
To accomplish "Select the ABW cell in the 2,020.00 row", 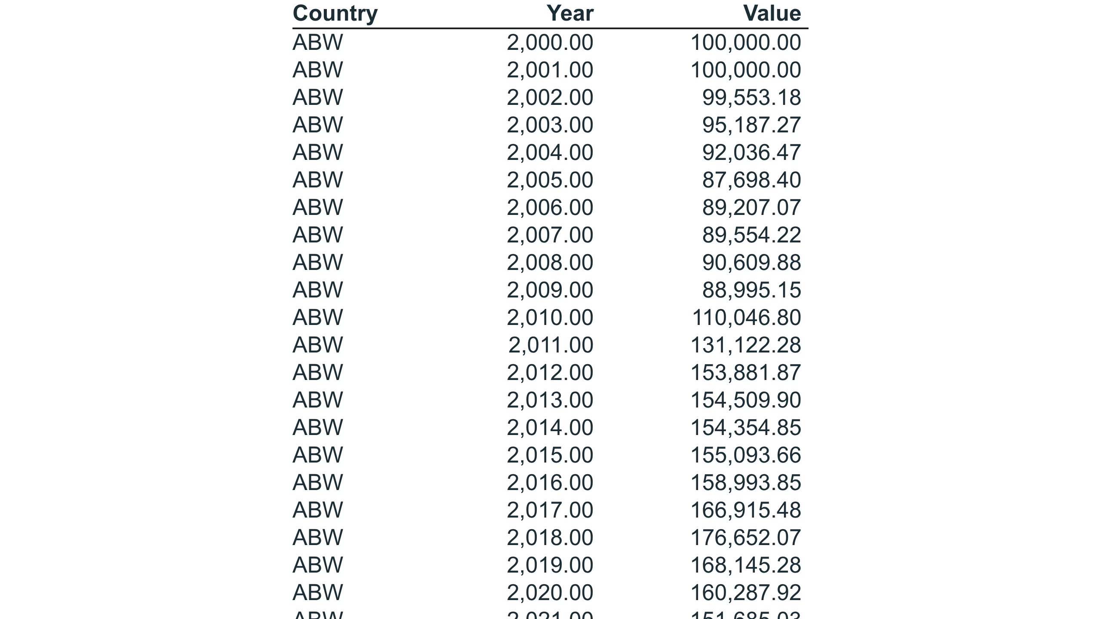I will 318,593.
